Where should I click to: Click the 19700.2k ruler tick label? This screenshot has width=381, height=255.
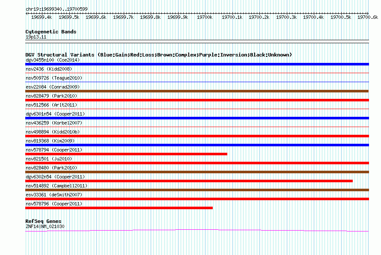coord(259,17)
